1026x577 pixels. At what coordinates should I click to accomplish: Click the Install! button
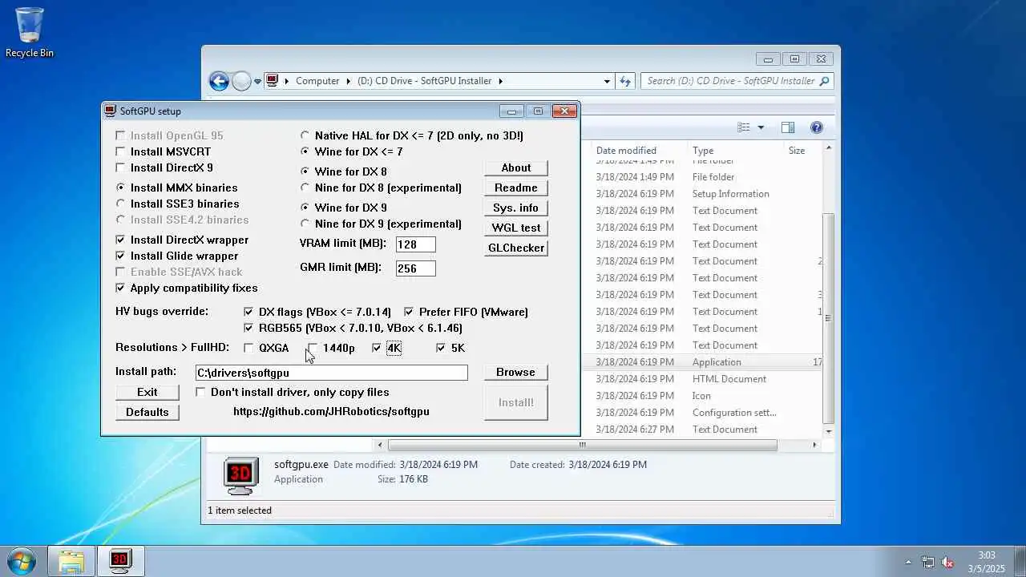pos(516,402)
